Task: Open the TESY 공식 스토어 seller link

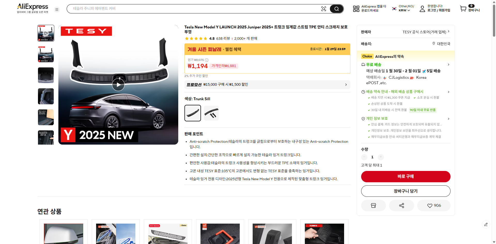Action: 426,32
